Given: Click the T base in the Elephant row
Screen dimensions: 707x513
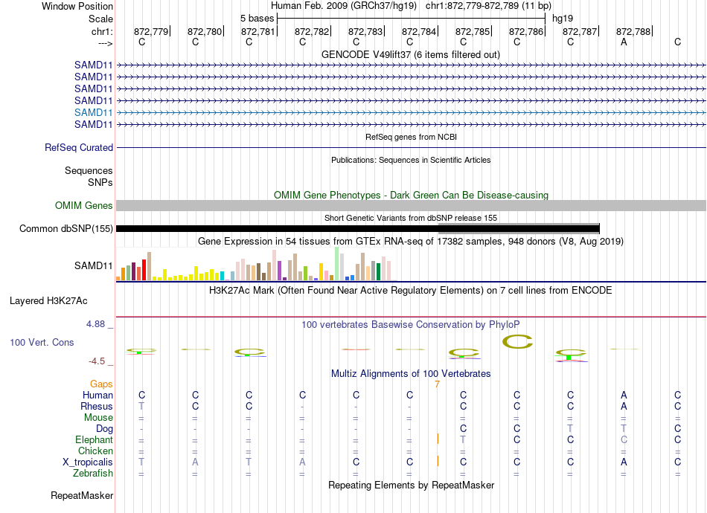Looking at the screenshot, I should pyautogui.click(x=463, y=439).
